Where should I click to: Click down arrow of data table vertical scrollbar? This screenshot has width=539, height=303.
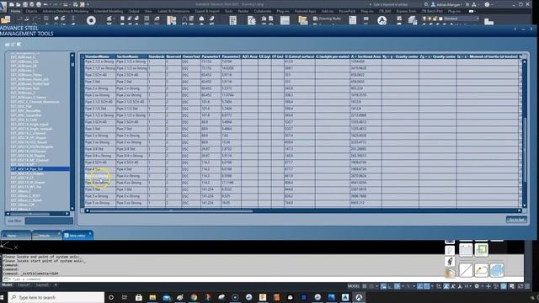[525, 205]
